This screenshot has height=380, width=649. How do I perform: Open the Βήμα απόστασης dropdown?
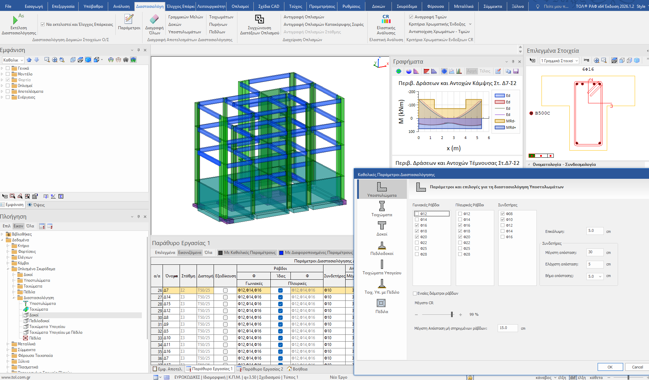tap(600, 276)
